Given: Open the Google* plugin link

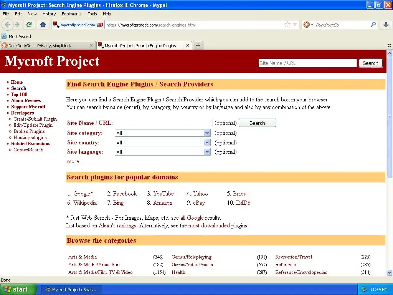Looking at the screenshot, I should pyautogui.click(x=83, y=194).
